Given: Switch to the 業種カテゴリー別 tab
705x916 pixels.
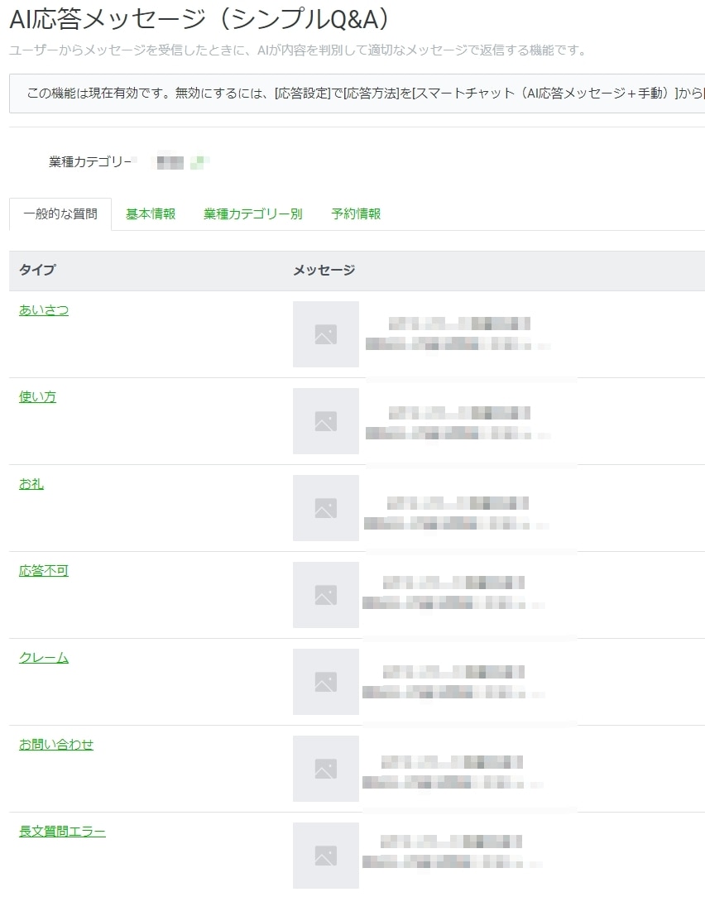Looking at the screenshot, I should point(253,213).
